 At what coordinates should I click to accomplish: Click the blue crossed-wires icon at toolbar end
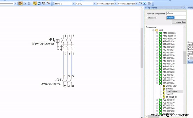[145, 4]
